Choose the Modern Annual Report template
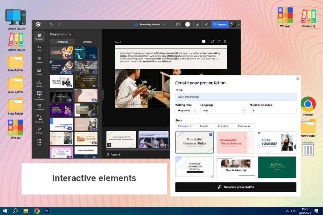Screen dimensions: 323x215 click(86, 152)
